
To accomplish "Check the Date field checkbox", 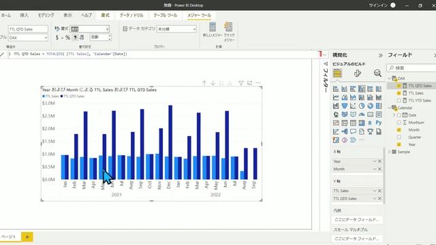I will (399, 115).
